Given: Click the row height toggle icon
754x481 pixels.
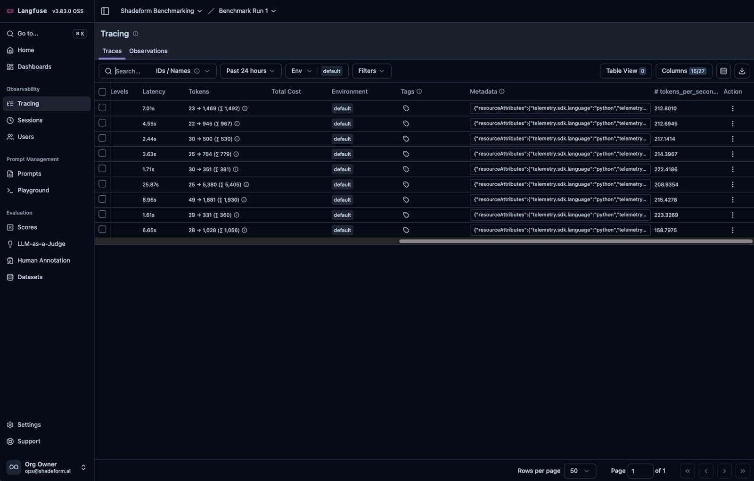Looking at the screenshot, I should pyautogui.click(x=723, y=71).
